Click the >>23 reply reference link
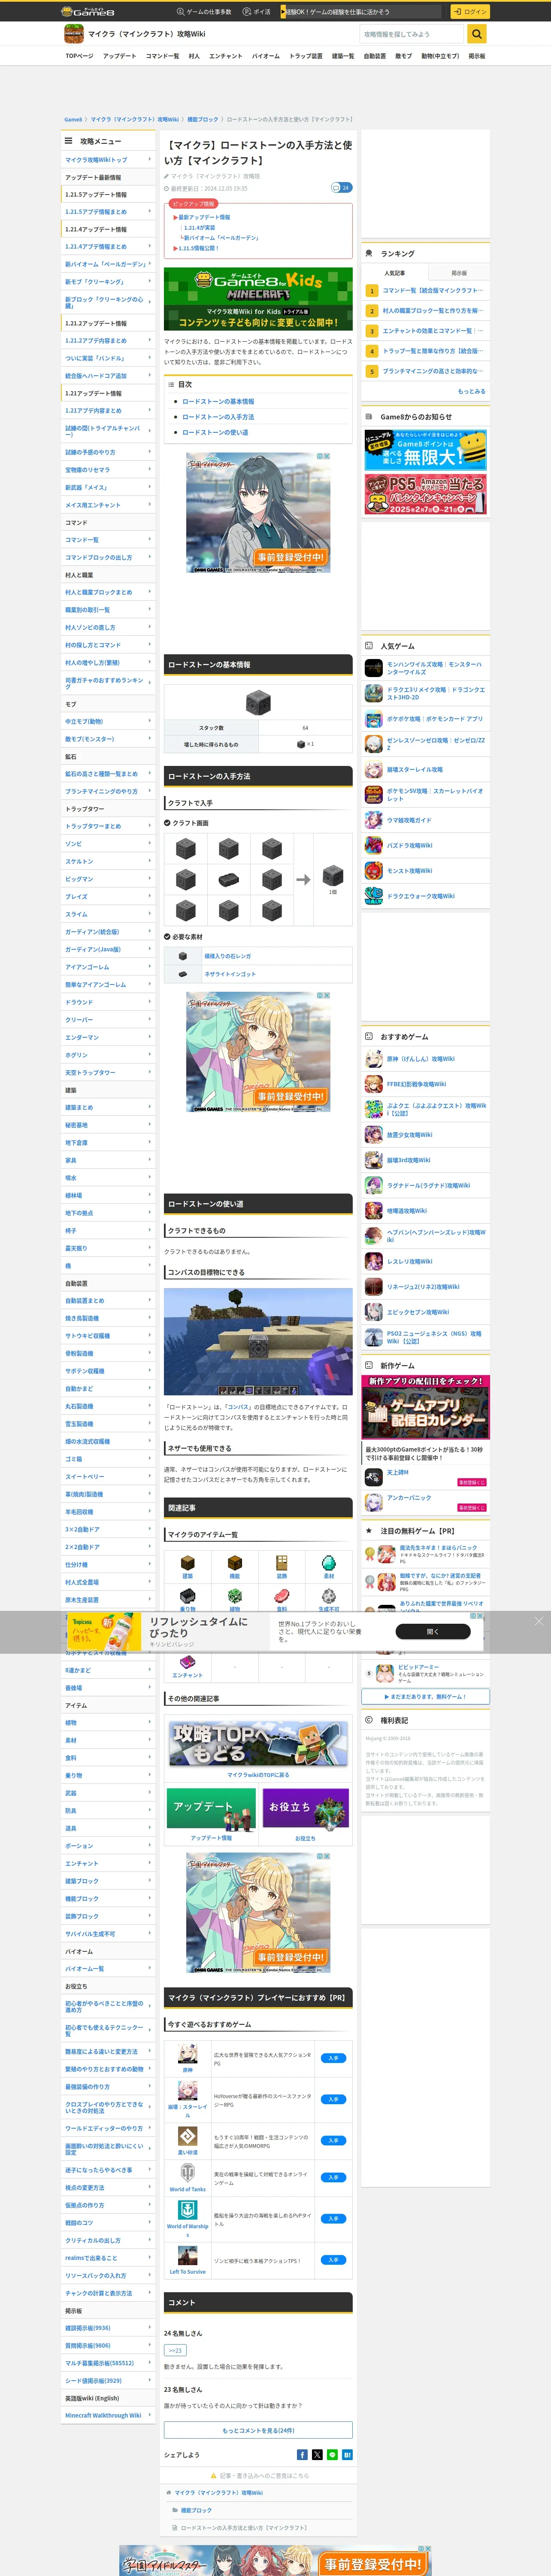The height and width of the screenshot is (2576, 551). tap(175, 2350)
